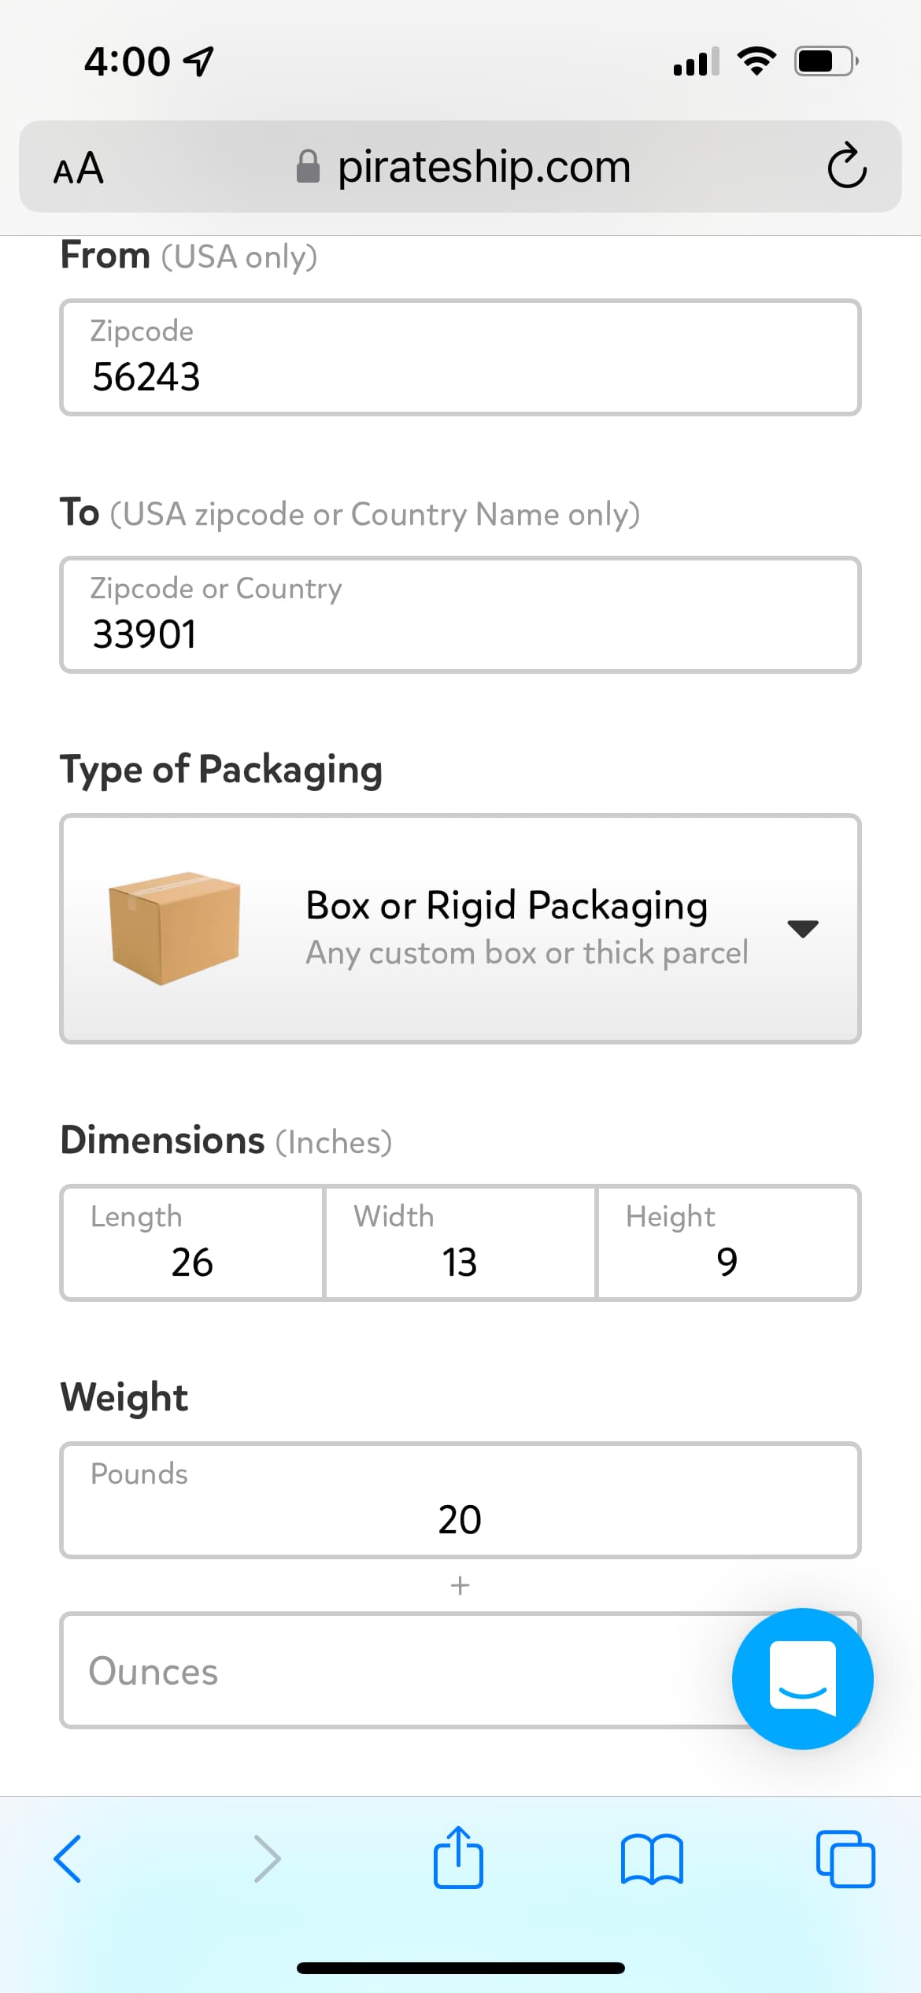Open Safari bookmarks book icon
Viewport: 921px width, 1993px height.
tap(652, 1859)
